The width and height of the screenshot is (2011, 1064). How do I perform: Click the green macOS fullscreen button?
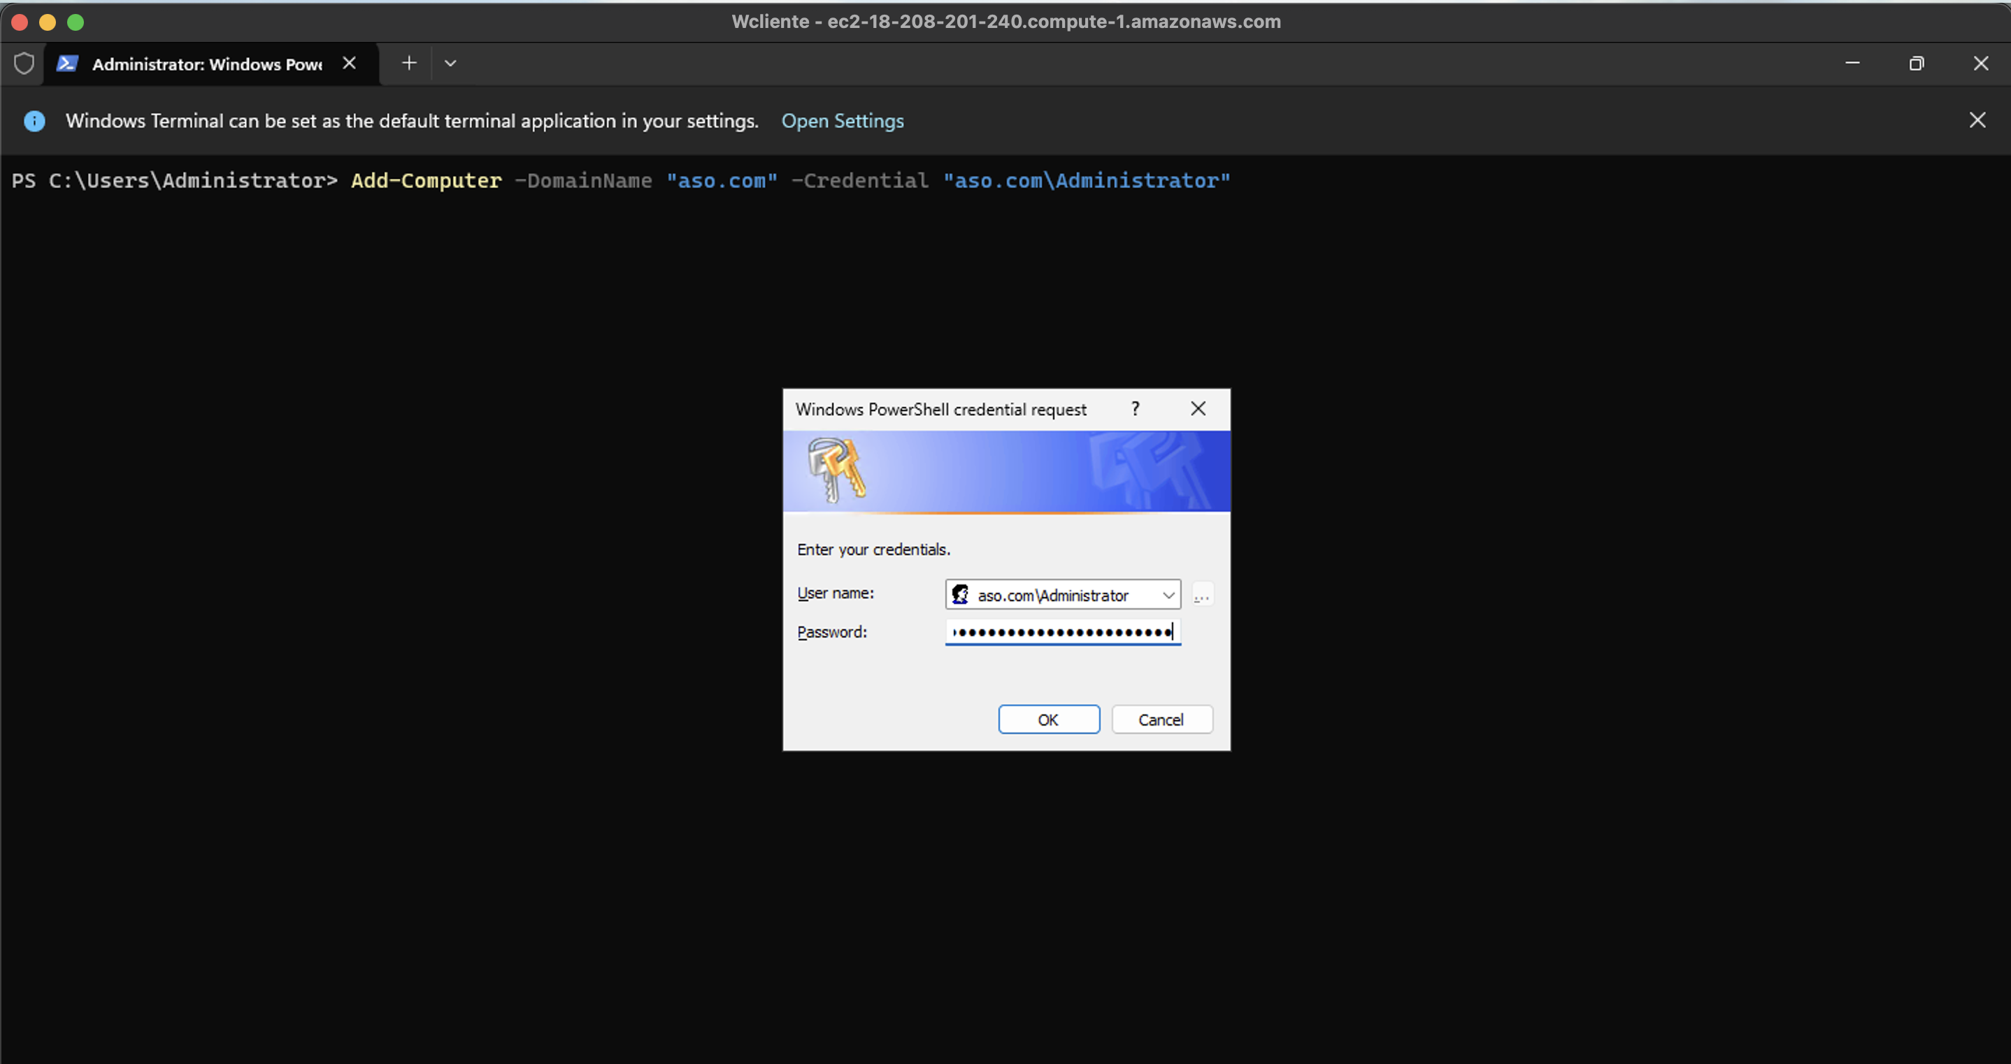(76, 22)
